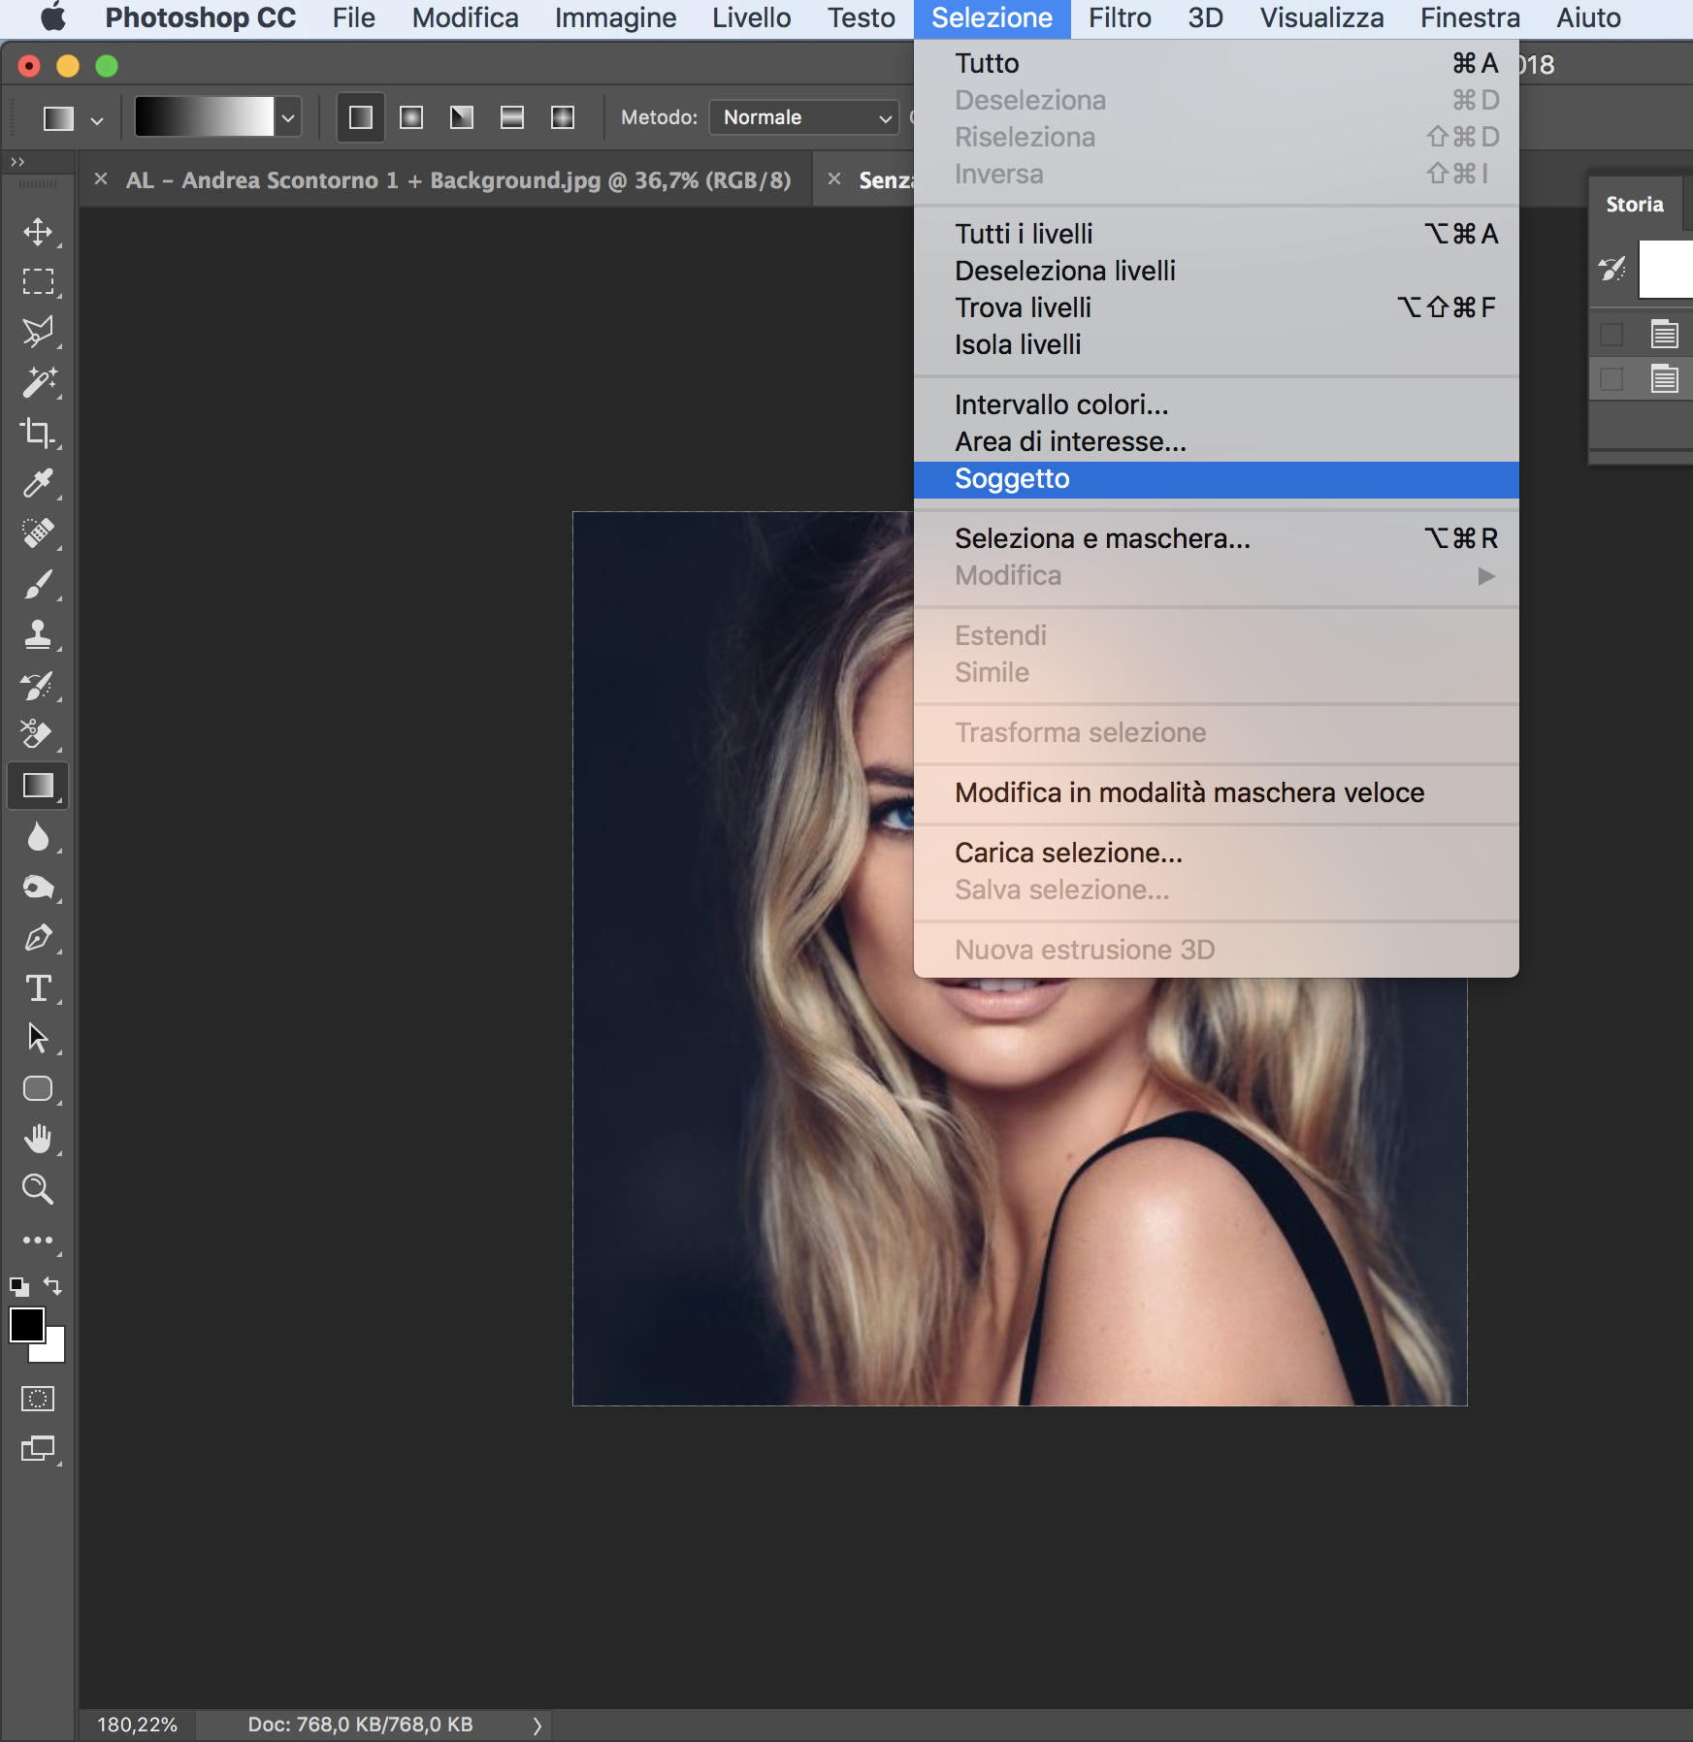The height and width of the screenshot is (1742, 1693).
Task: Open status bar info arrow
Action: (537, 1725)
